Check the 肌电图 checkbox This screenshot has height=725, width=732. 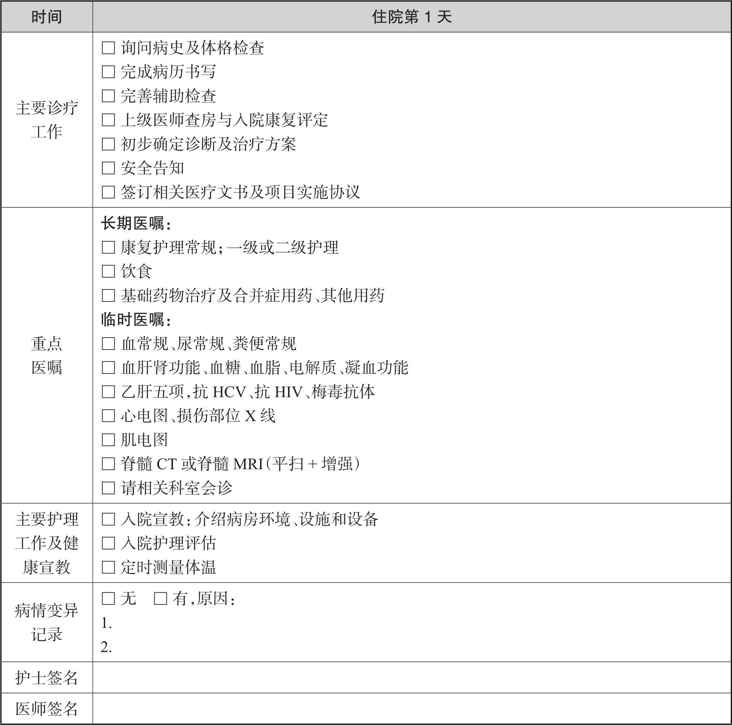point(109,440)
